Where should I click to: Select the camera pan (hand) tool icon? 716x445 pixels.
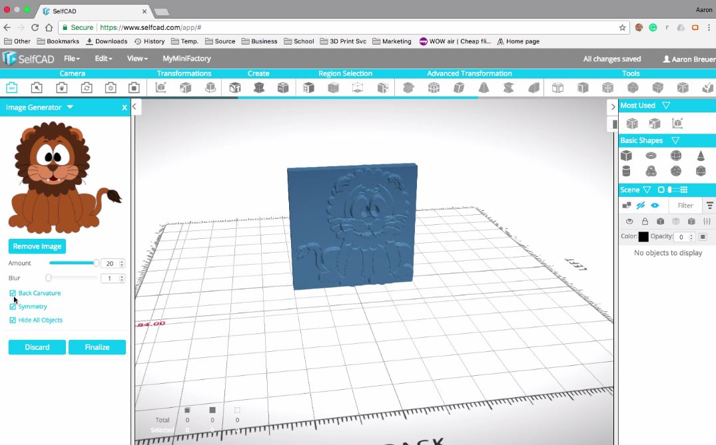point(62,88)
